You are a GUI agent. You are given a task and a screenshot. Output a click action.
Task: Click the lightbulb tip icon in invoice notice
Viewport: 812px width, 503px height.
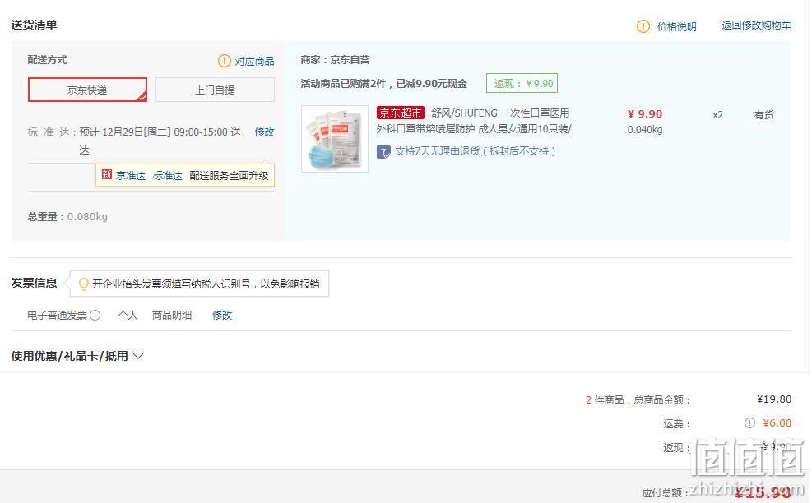83,284
